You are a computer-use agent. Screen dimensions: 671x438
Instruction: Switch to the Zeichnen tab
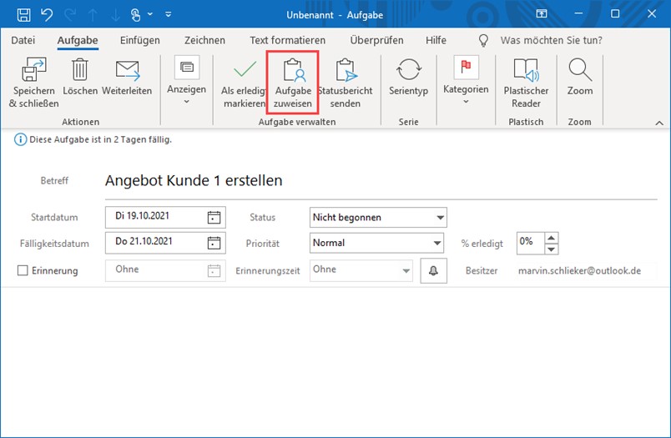click(x=204, y=40)
